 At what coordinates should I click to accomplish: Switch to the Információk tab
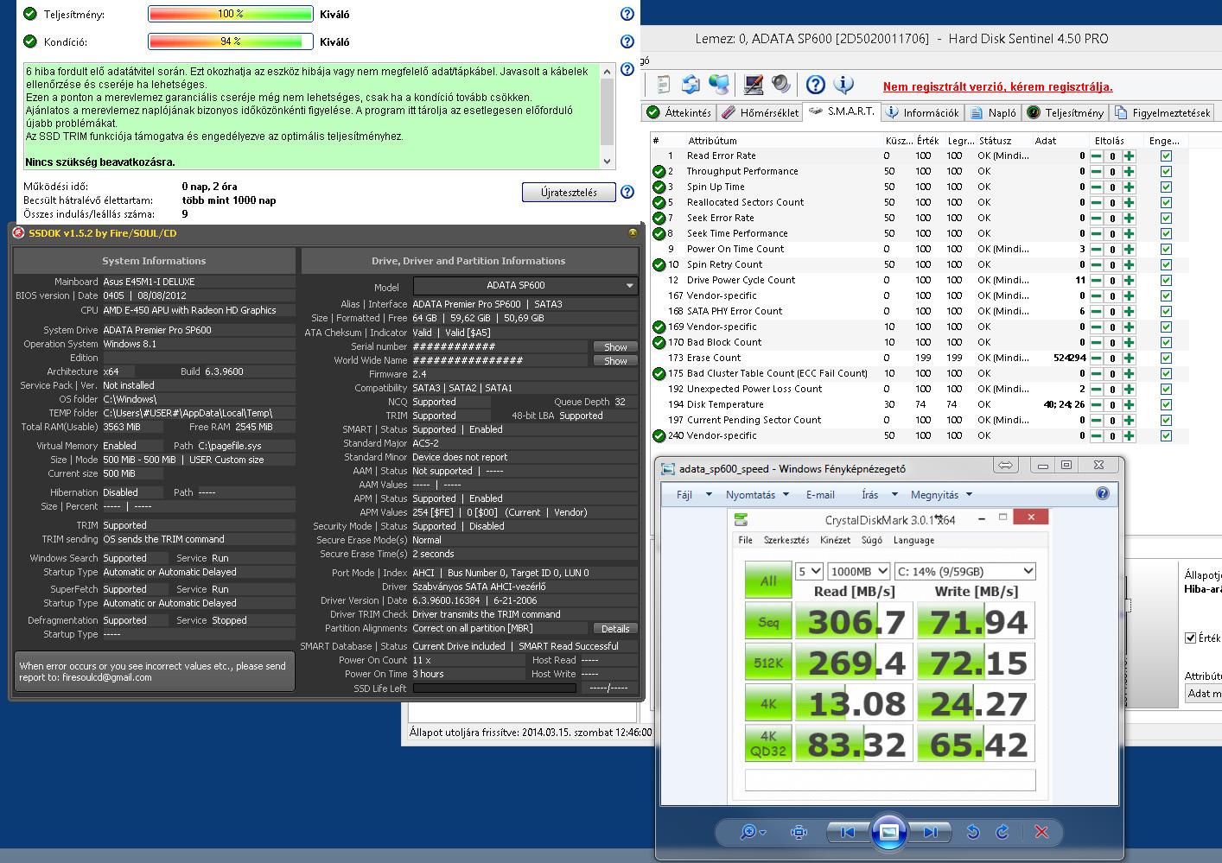[x=922, y=112]
